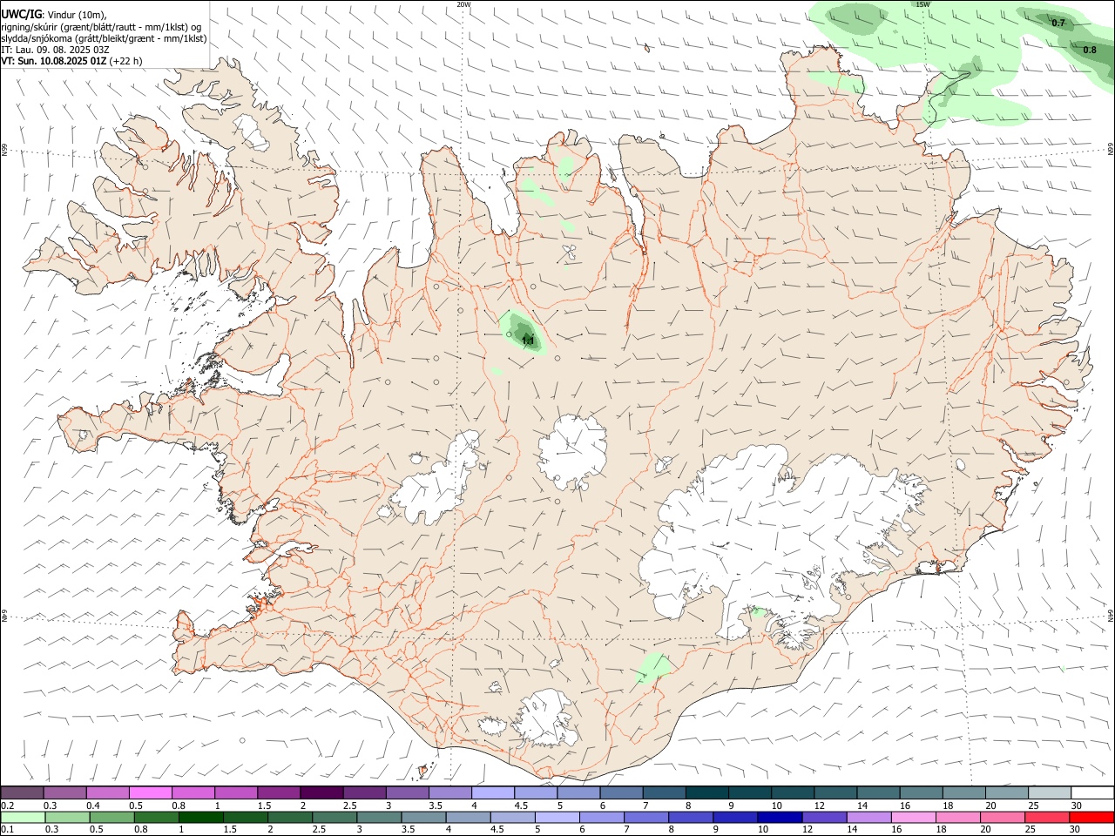This screenshot has width=1115, height=836.
Task: Click the 'VT: Sun. 10.08.2025 01Z (+22 h)' line
Action: 71,61
